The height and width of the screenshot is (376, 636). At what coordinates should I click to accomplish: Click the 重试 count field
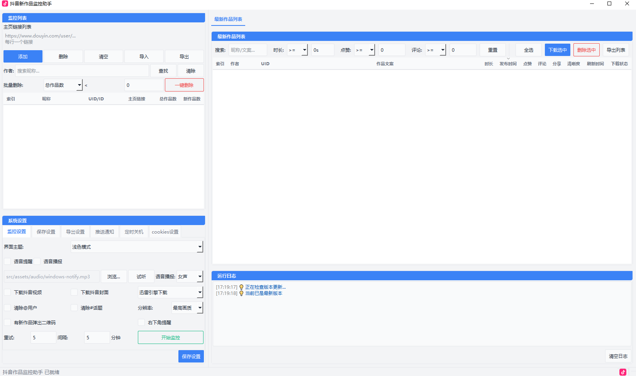coord(43,337)
